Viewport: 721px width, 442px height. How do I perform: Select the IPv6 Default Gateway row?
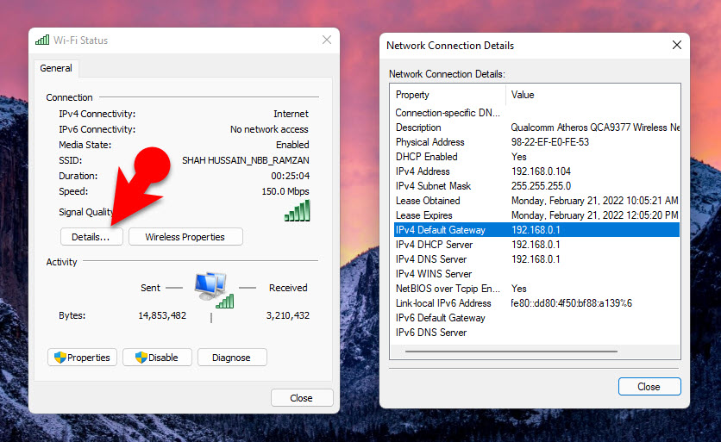pyautogui.click(x=536, y=318)
